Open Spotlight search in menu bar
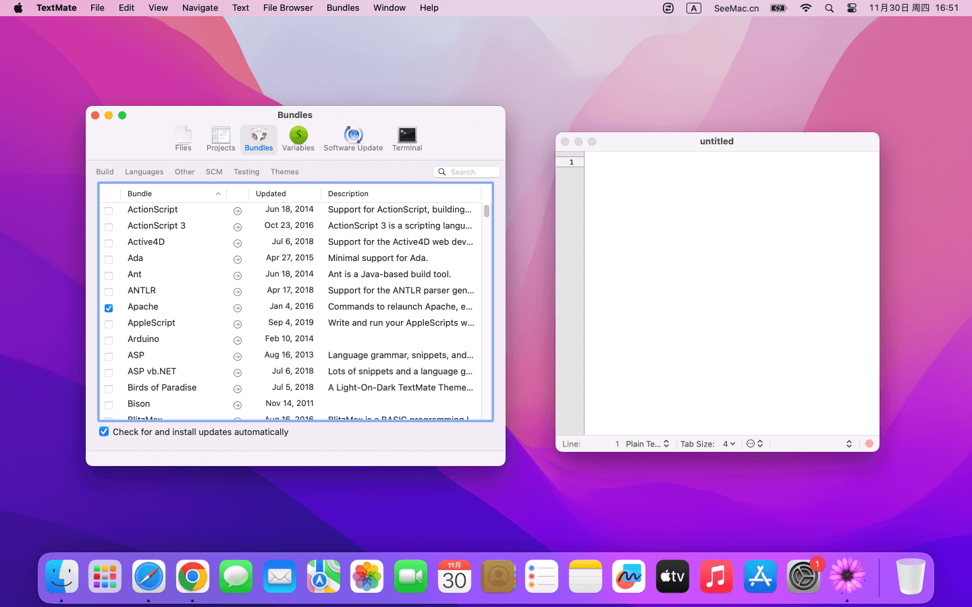The height and width of the screenshot is (607, 972). [x=829, y=8]
